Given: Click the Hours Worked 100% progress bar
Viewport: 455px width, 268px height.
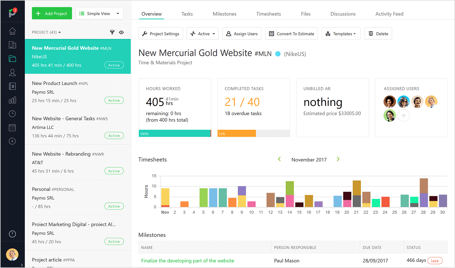Looking at the screenshot, I should coord(175,133).
